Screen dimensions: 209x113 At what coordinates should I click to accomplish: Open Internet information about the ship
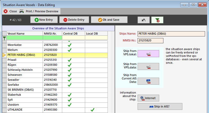point(148,98)
